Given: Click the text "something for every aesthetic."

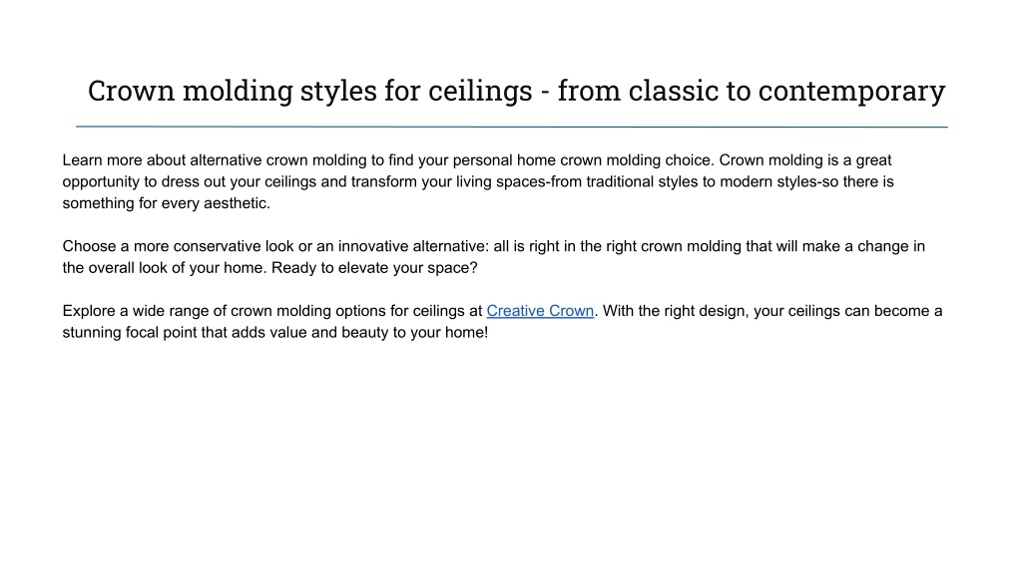Looking at the screenshot, I should click(167, 203).
